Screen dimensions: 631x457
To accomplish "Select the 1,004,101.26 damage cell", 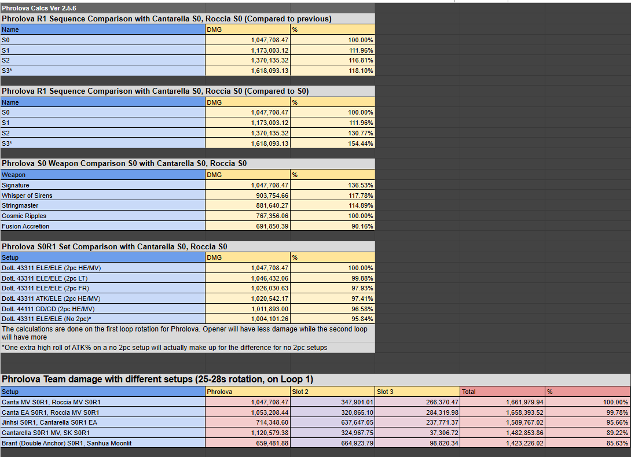I will pyautogui.click(x=248, y=319).
